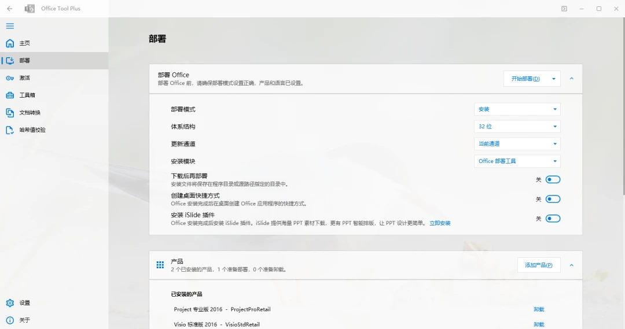The height and width of the screenshot is (329, 625).
Task: Click the 体系结构 label
Action: (x=183, y=127)
